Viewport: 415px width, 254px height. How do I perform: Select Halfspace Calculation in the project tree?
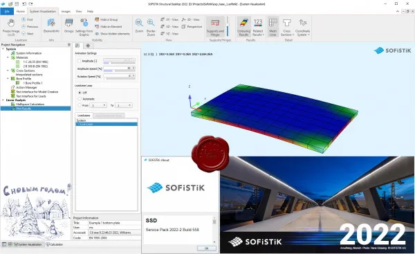[30, 105]
